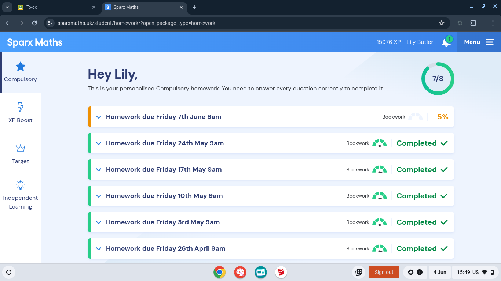This screenshot has height=281, width=501.
Task: Switch to the To-do browser tab
Action: click(x=55, y=7)
